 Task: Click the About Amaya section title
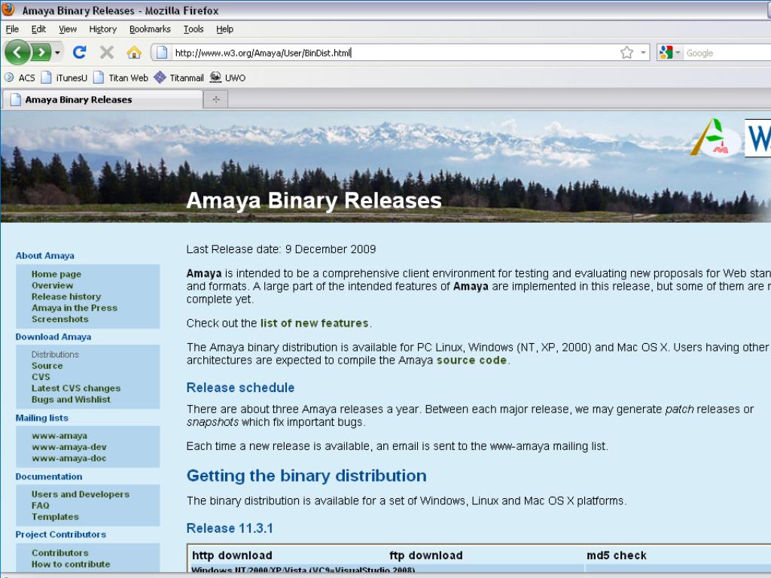[44, 256]
